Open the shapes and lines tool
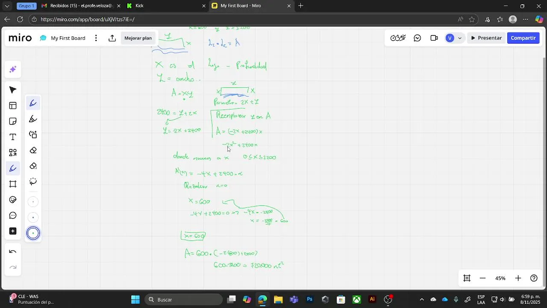The height and width of the screenshot is (308, 547). 13,153
